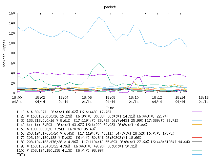Click the 0 y-axis tick label
210x158 pixels.
click(14, 93)
